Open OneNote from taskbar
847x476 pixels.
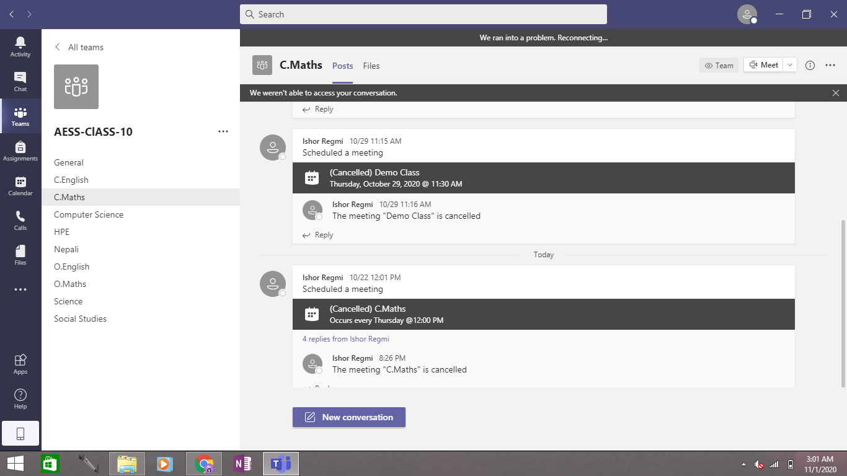242,464
